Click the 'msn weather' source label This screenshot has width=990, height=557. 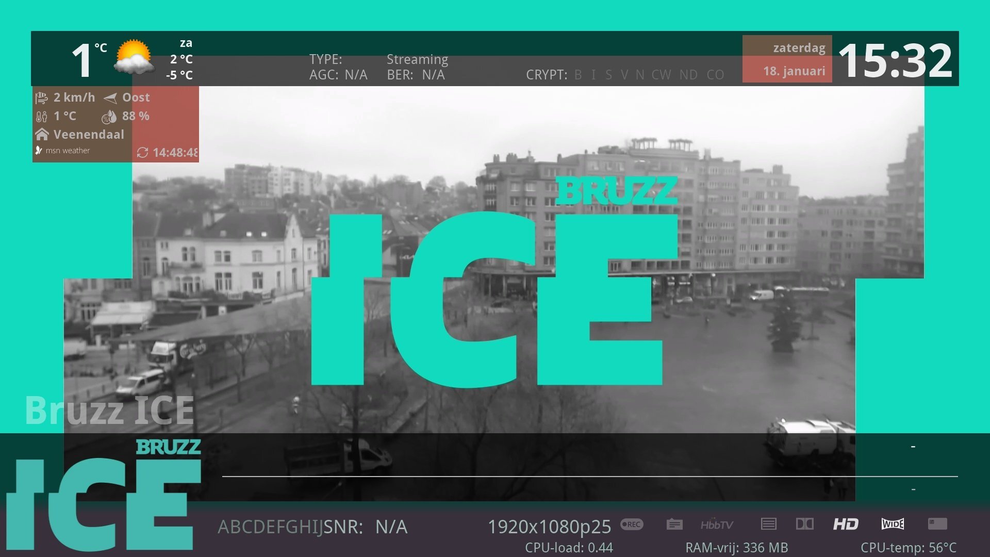coord(68,151)
